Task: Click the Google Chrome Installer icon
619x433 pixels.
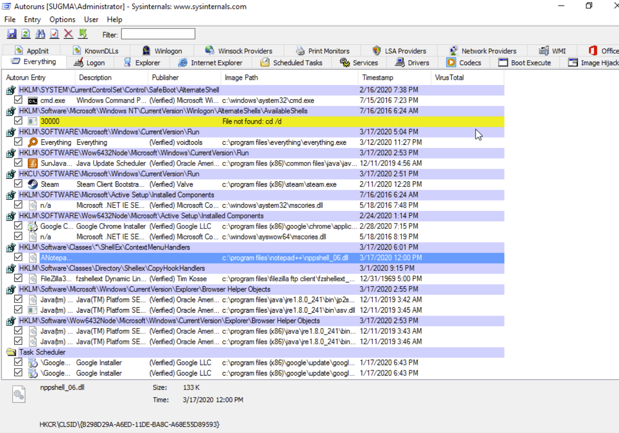Action: point(33,227)
